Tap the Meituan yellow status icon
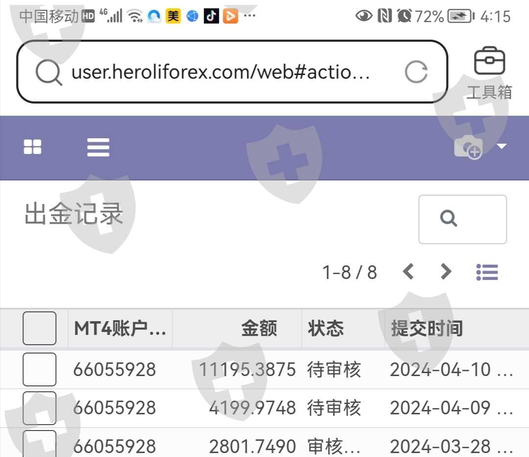 173,16
